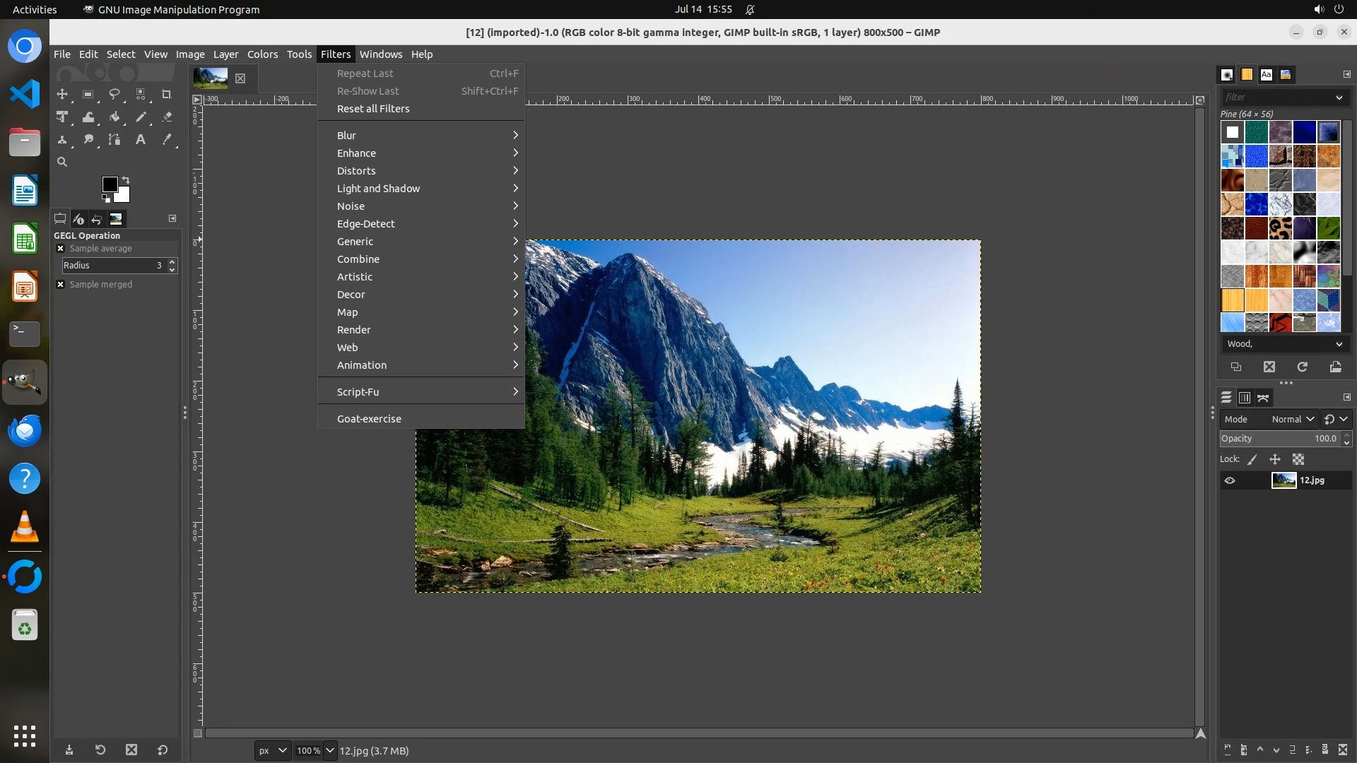
Task: Toggle the Sample merged checkbox
Action: coord(61,285)
